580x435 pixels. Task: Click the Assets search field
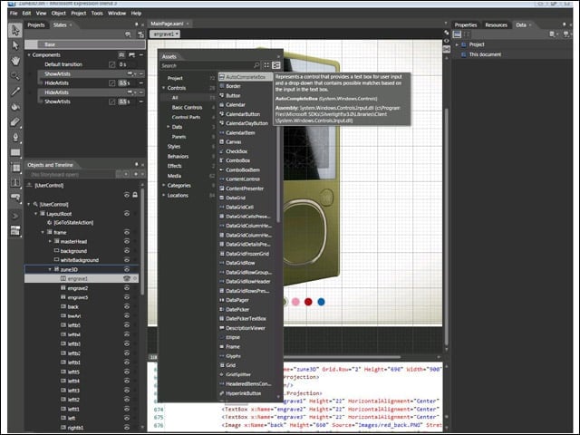pos(208,65)
